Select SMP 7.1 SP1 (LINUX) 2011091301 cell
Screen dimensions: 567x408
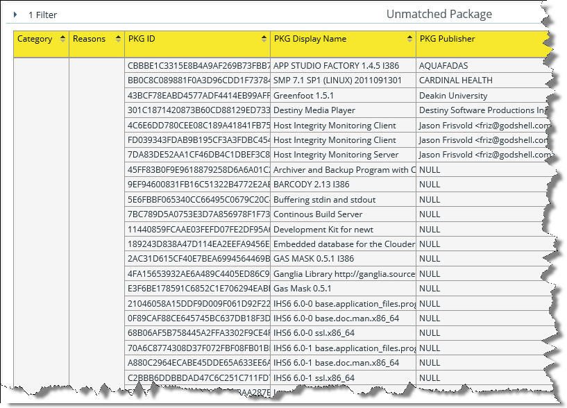point(343,80)
